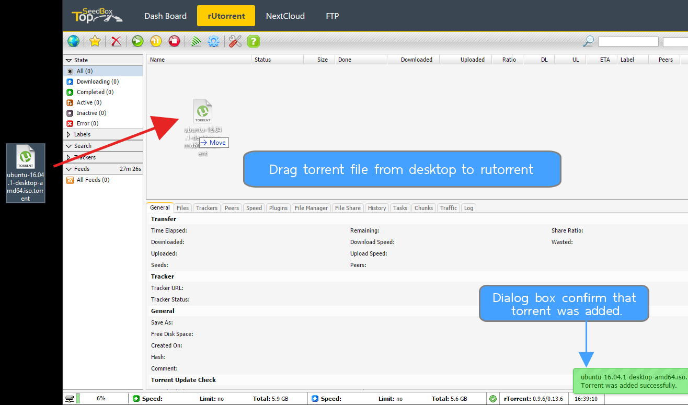688x405 pixels.
Task: Sort by Status column header
Action: click(278, 60)
